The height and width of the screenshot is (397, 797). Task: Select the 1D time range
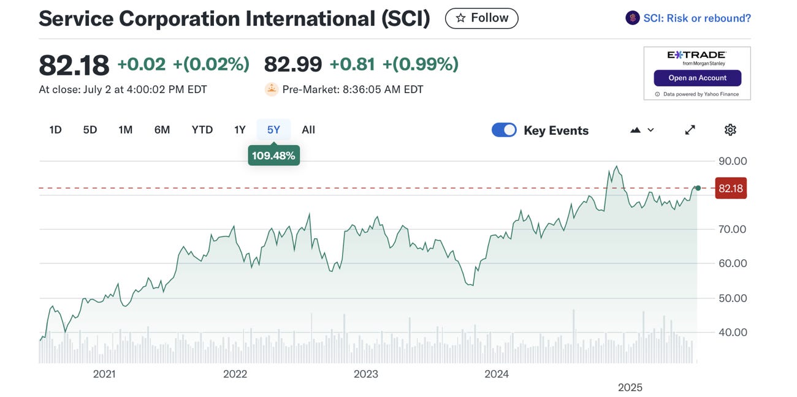(x=55, y=130)
